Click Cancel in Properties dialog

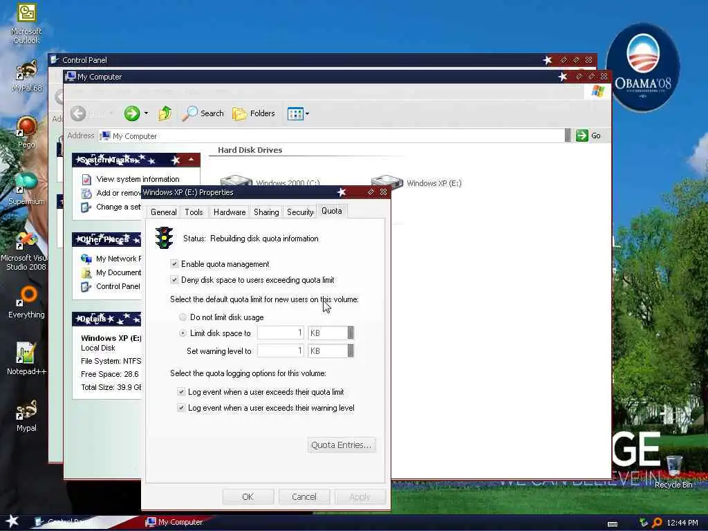(304, 496)
